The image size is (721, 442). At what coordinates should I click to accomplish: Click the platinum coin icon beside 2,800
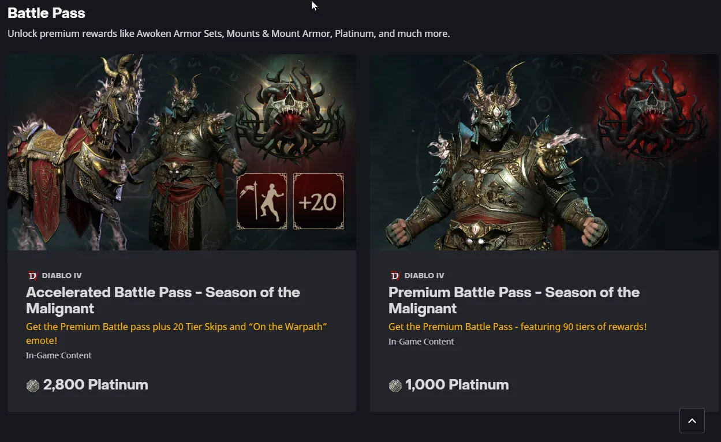33,385
